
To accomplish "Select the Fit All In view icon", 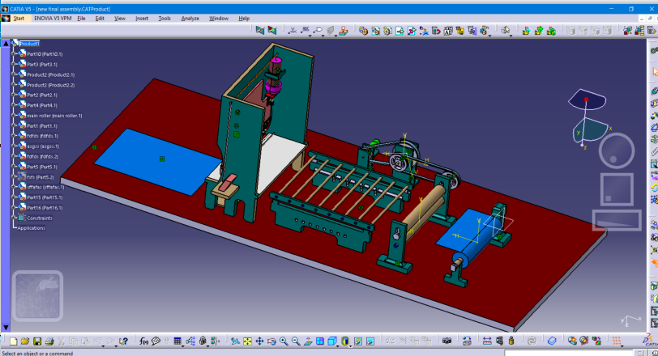I will point(246,341).
